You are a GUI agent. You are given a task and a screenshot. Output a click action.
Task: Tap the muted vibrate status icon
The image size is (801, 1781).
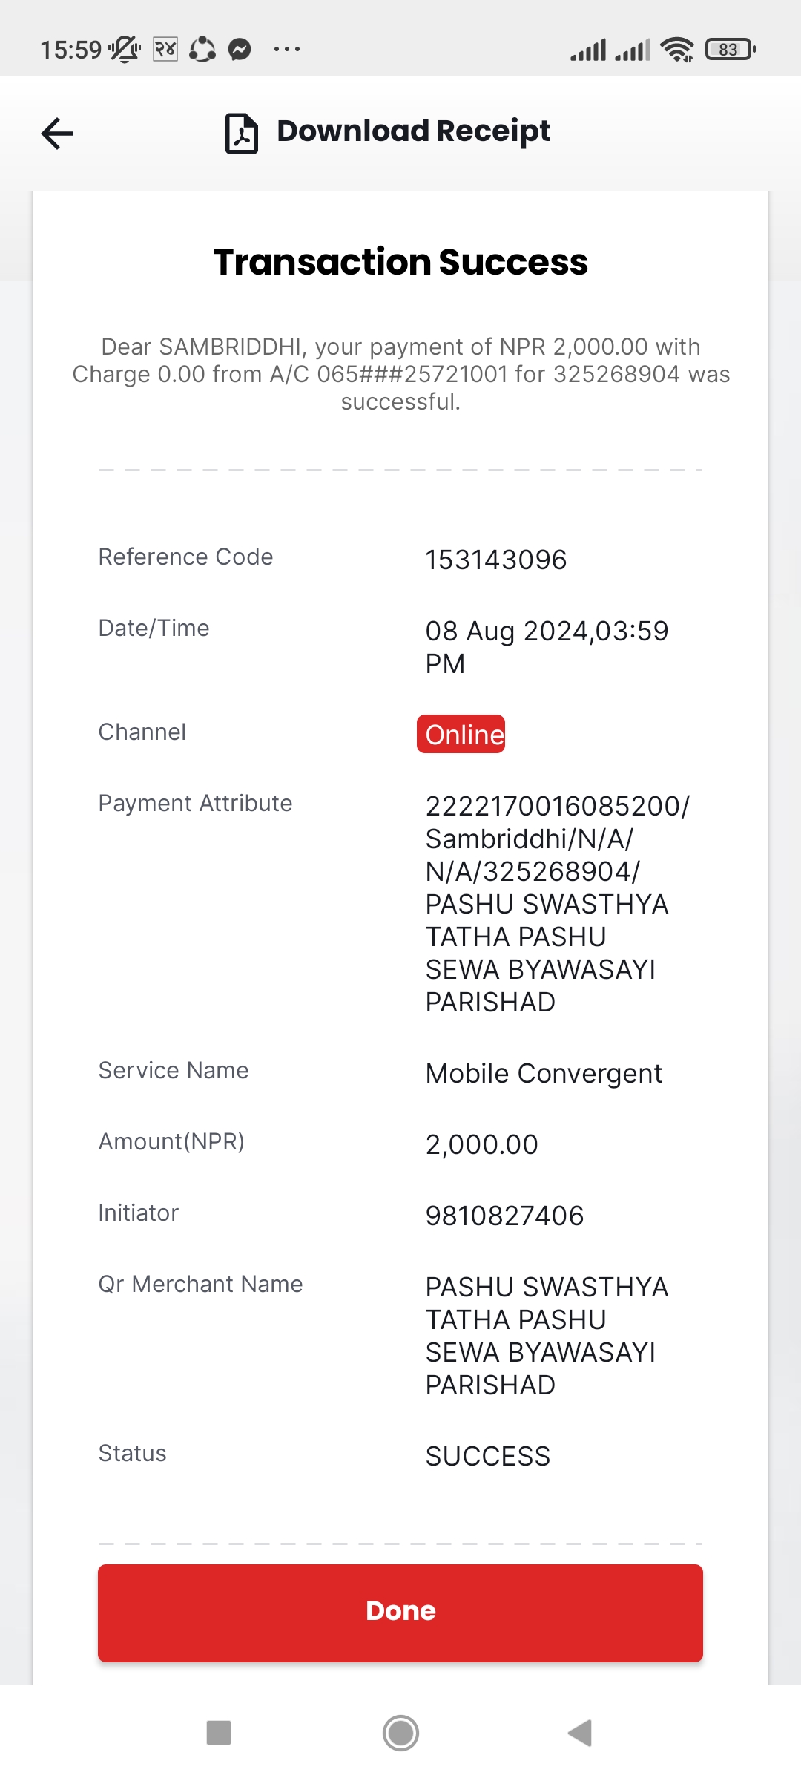click(125, 50)
